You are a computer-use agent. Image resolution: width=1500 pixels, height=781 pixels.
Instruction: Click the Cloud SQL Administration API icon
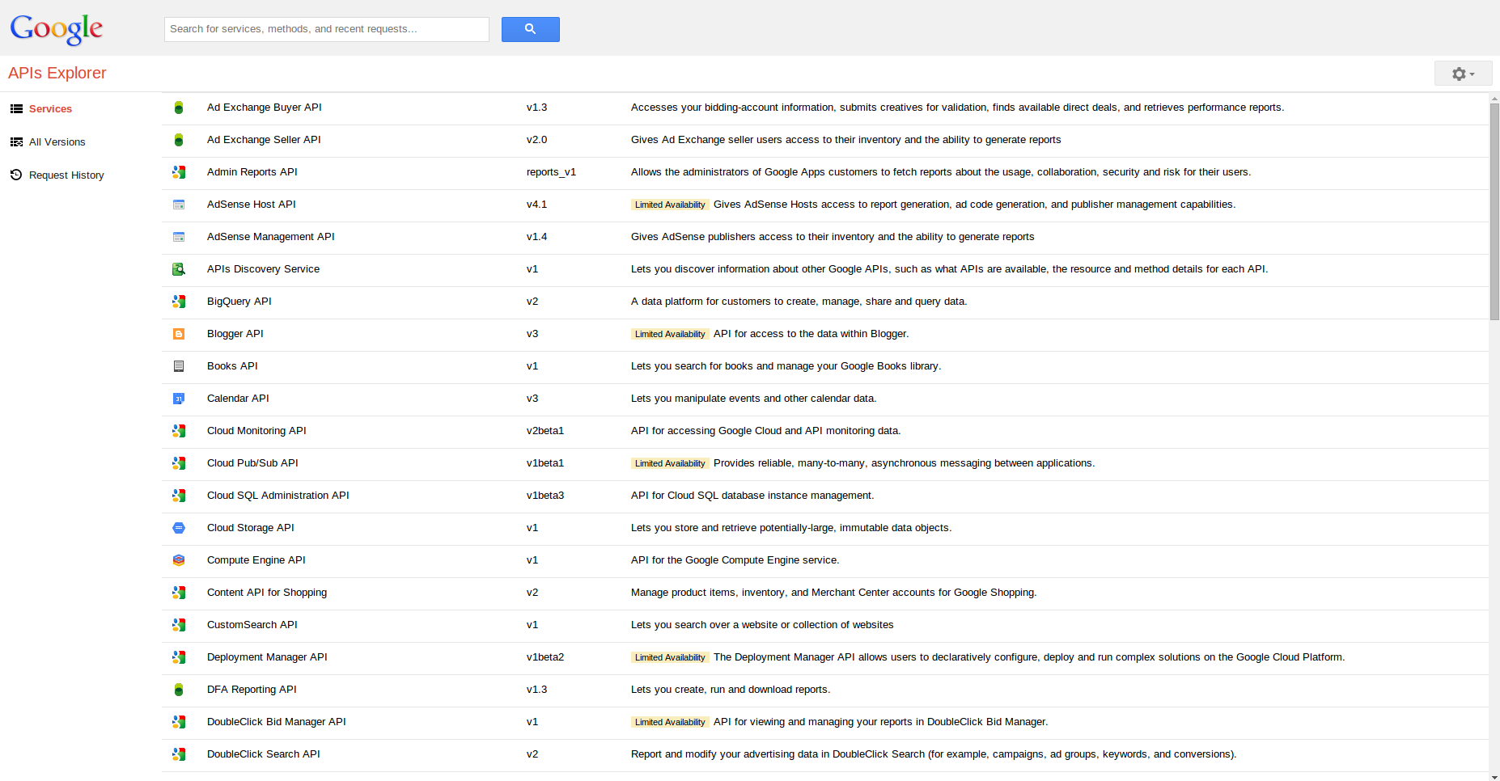(x=179, y=496)
